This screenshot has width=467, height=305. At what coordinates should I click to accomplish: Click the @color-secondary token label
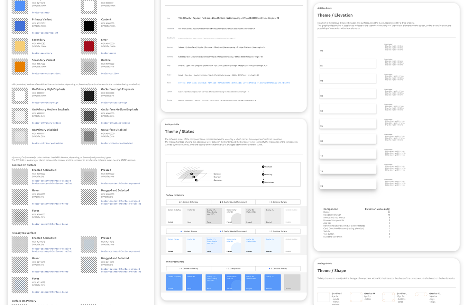[x=42, y=53]
